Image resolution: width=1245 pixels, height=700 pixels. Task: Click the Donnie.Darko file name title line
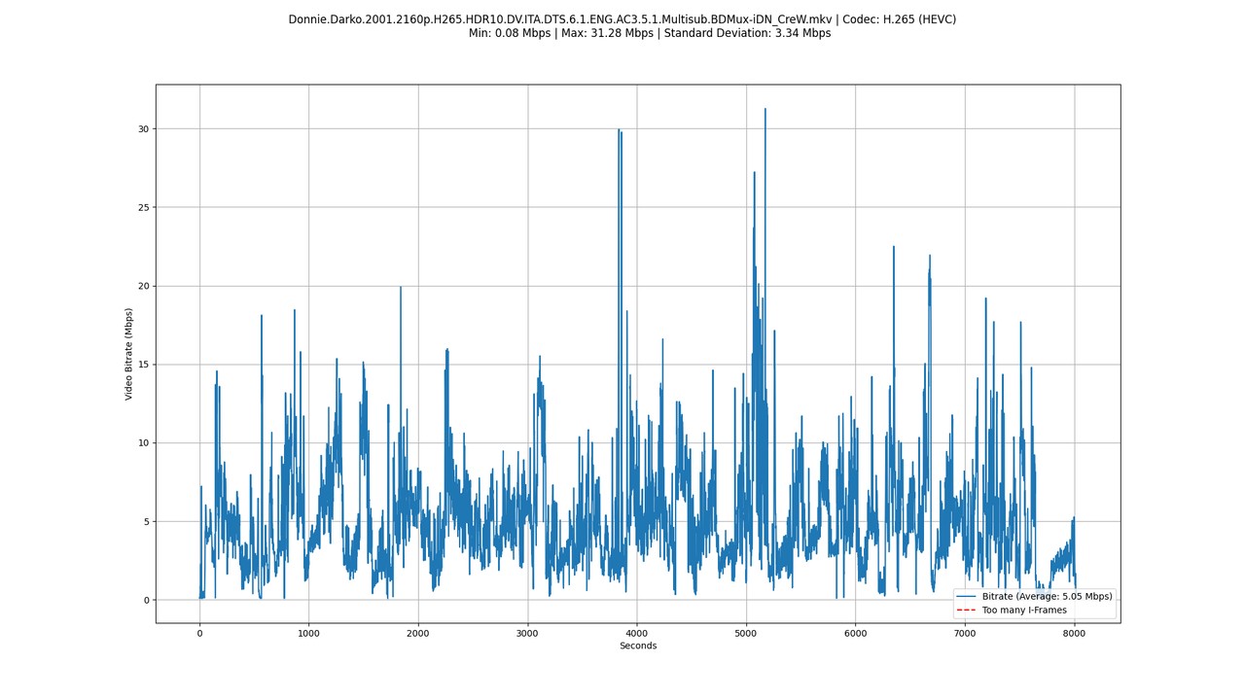click(x=622, y=19)
